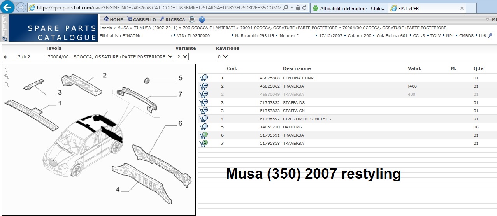Click the address bar search magnifier icon
Screen dimensions: 497x216
[x=286, y=7]
